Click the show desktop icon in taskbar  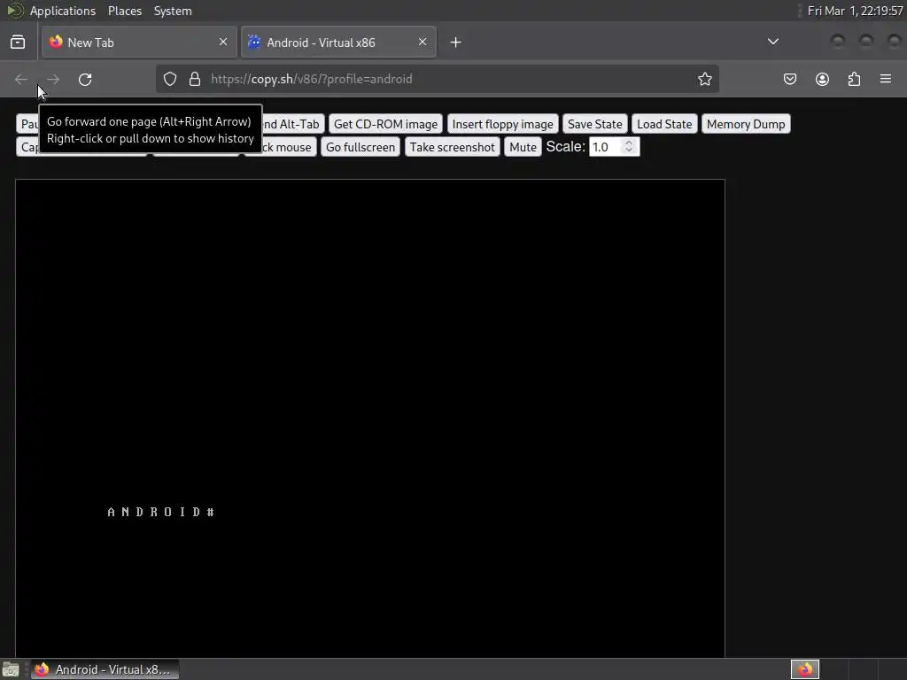point(11,669)
